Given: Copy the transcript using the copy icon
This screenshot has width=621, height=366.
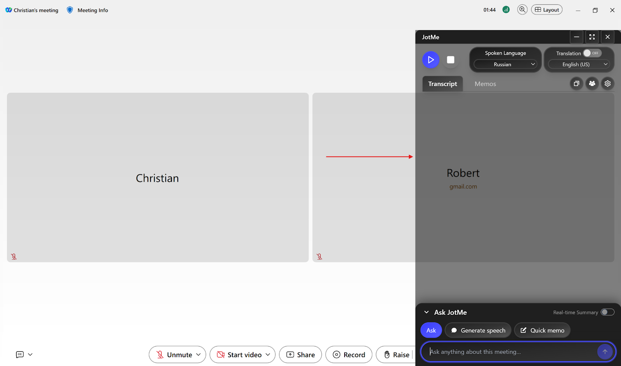Looking at the screenshot, I should (576, 83).
